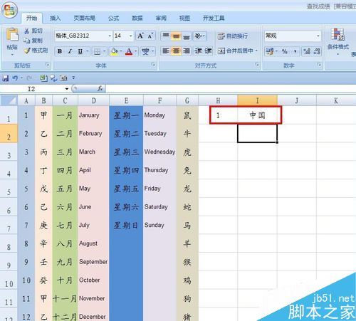The height and width of the screenshot is (321, 356).
Task: Click the insert function fx icon
Action: point(100,89)
